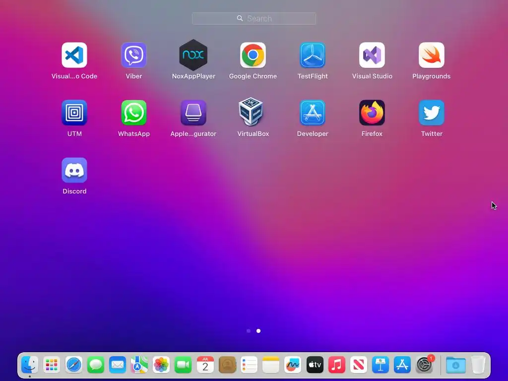The height and width of the screenshot is (381, 508).
Task: Open Apple TV in the Dock
Action: (x=315, y=365)
